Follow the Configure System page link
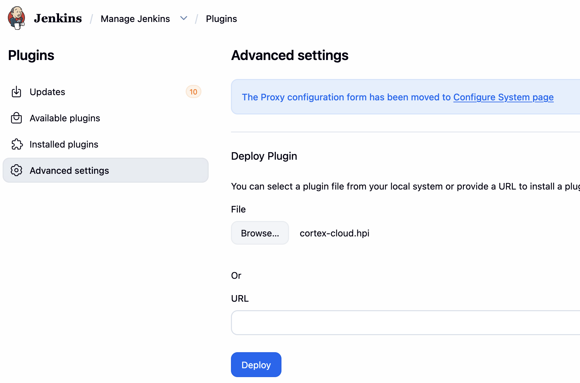Viewport: 580px width, 383px height. [x=503, y=97]
